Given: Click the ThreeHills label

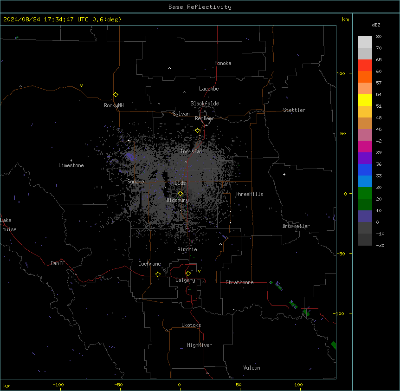Looking at the screenshot, I should (249, 194).
